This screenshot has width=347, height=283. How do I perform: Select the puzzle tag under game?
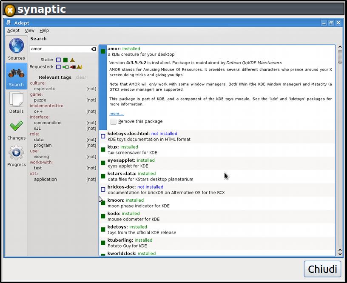[40, 100]
